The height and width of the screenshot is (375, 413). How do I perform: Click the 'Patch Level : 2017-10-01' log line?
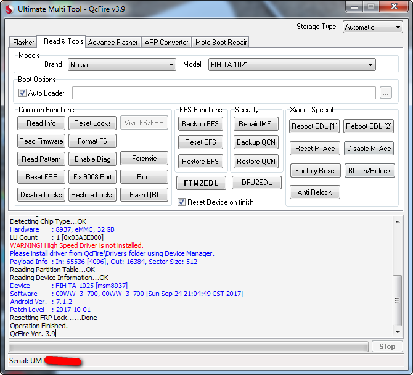51,310
